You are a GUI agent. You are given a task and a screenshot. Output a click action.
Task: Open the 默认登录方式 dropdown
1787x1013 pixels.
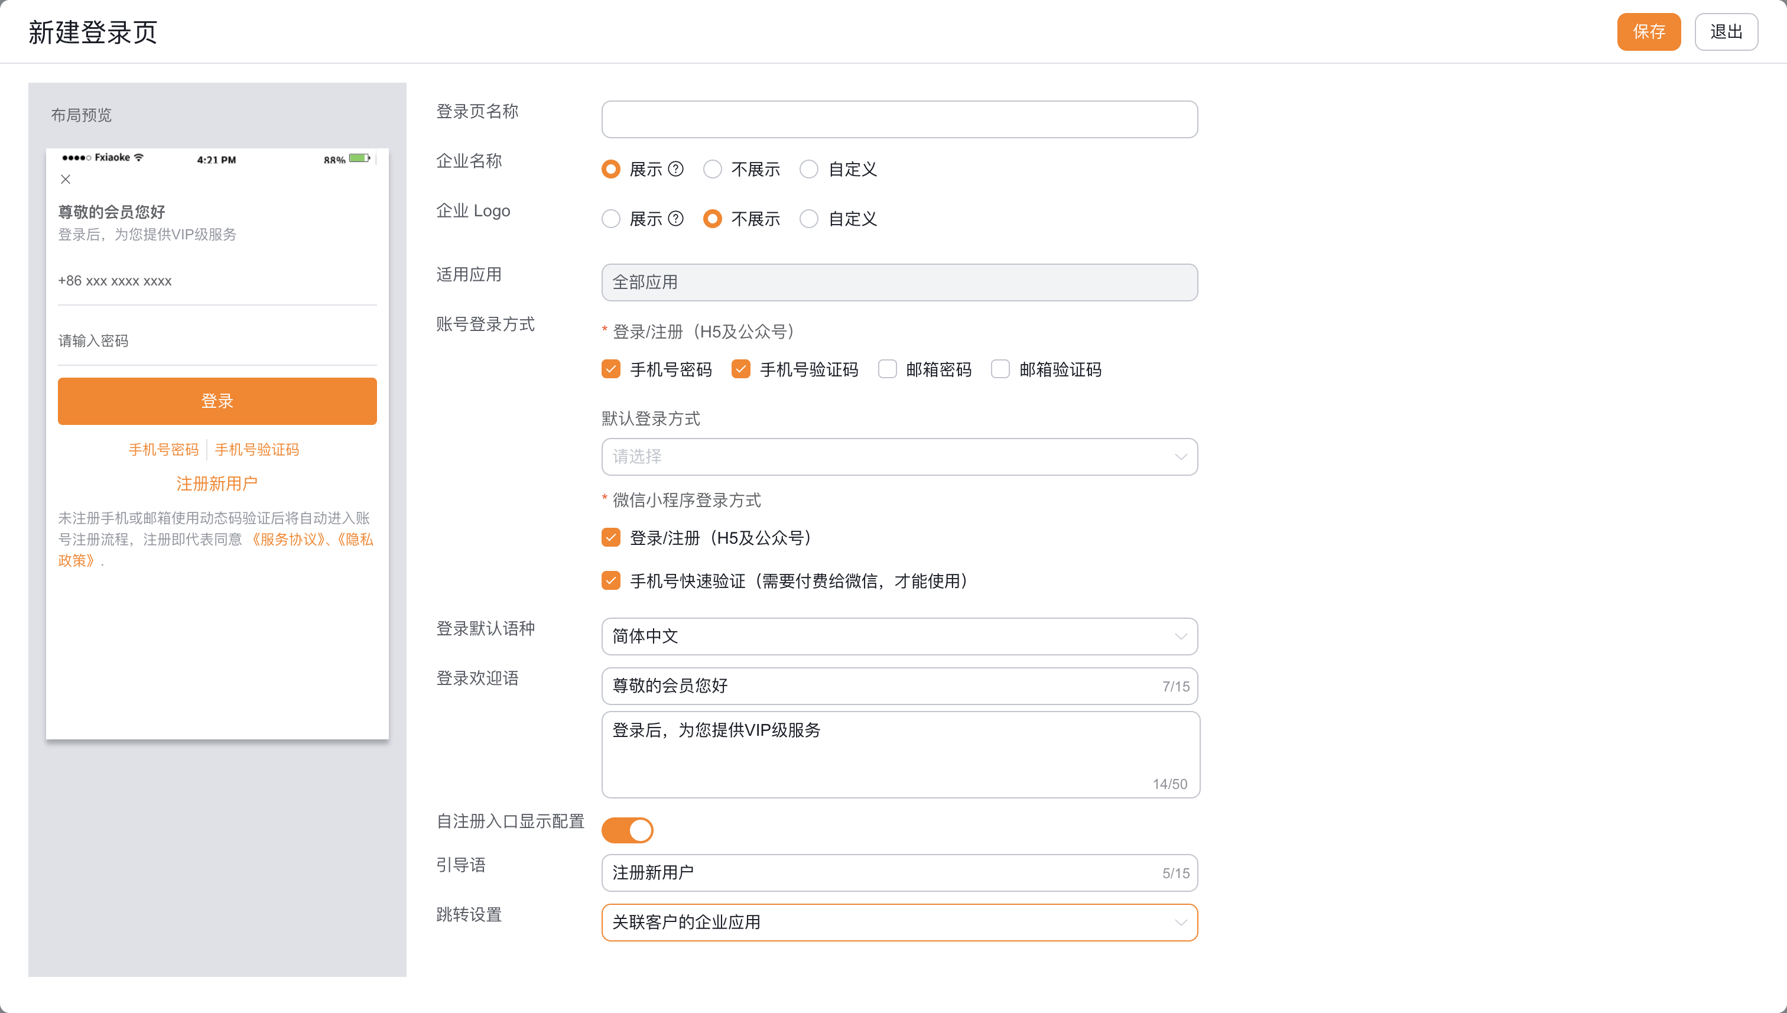click(x=899, y=457)
